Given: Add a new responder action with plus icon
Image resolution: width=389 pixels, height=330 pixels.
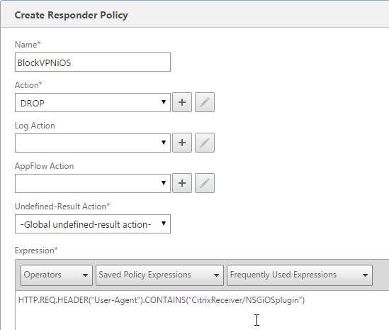Looking at the screenshot, I should pos(182,102).
